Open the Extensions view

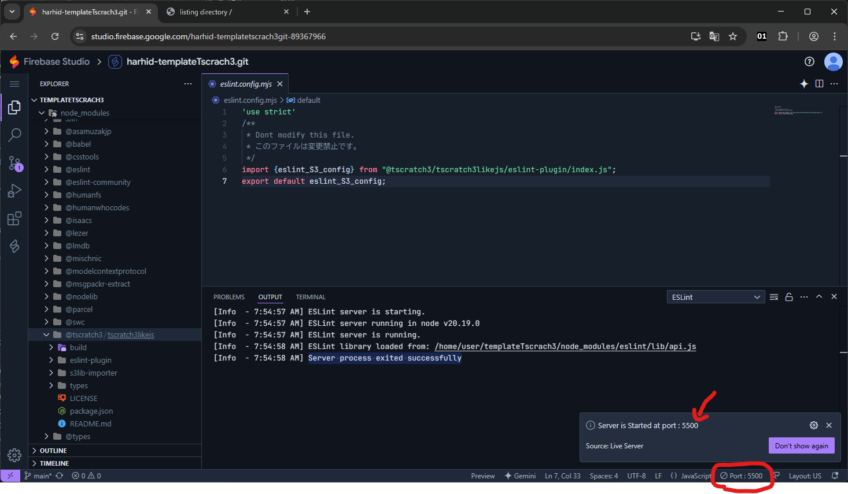pos(14,219)
